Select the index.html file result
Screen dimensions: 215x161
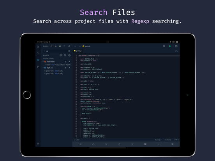(51, 62)
